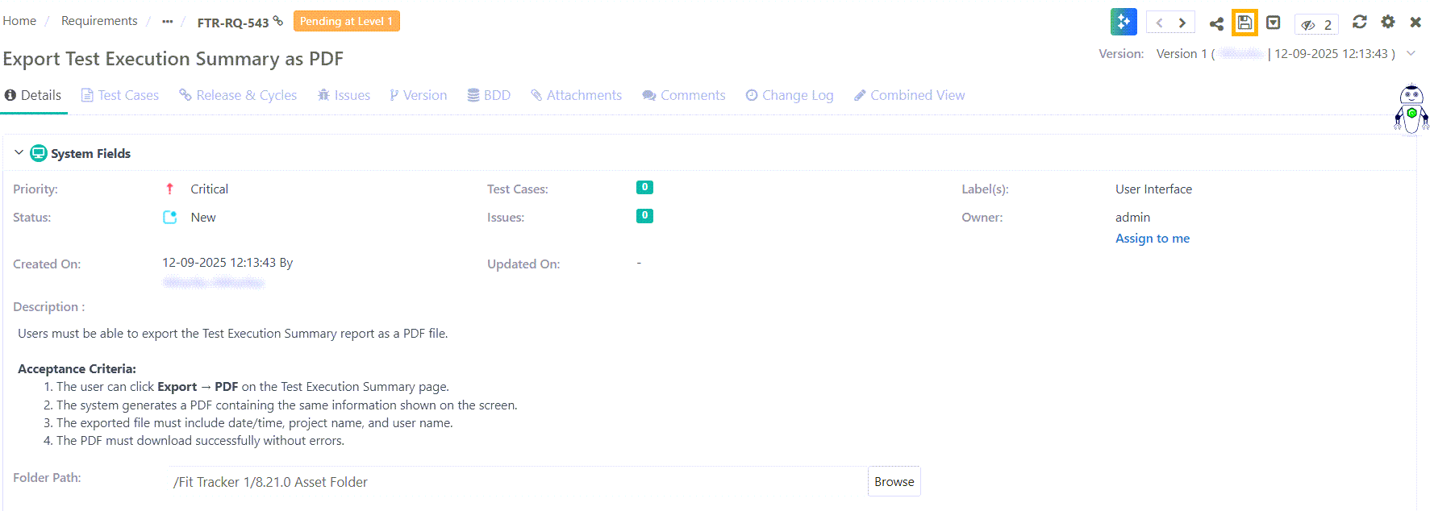Toggle the watchers eye icon showing 2
This screenshot has width=1430, height=511.
coord(1316,24)
